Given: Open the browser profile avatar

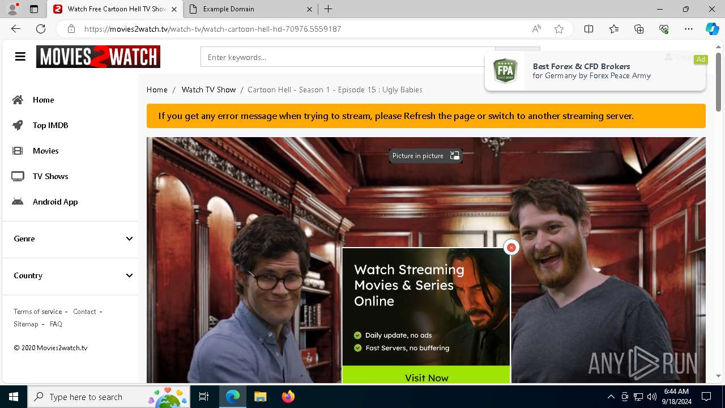Looking at the screenshot, I should (13, 9).
